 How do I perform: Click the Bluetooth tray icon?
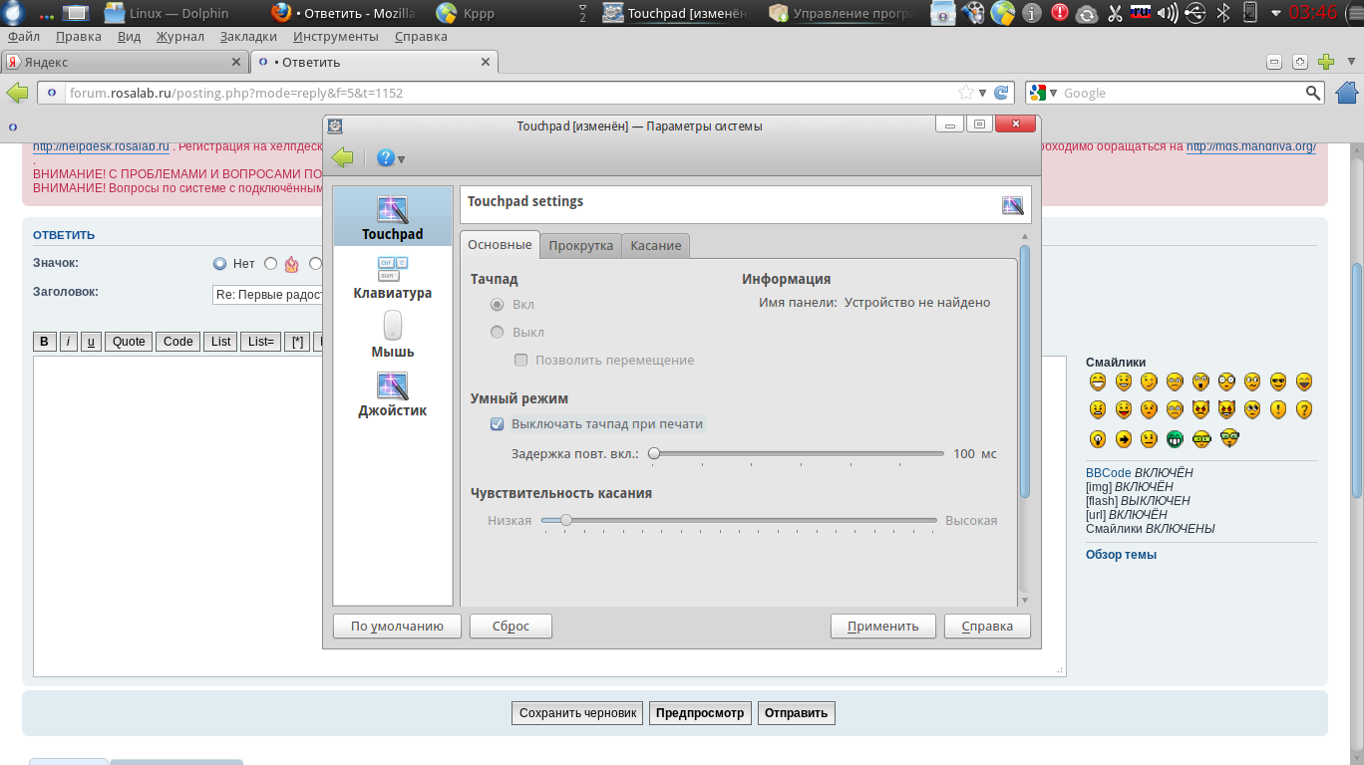(1224, 13)
